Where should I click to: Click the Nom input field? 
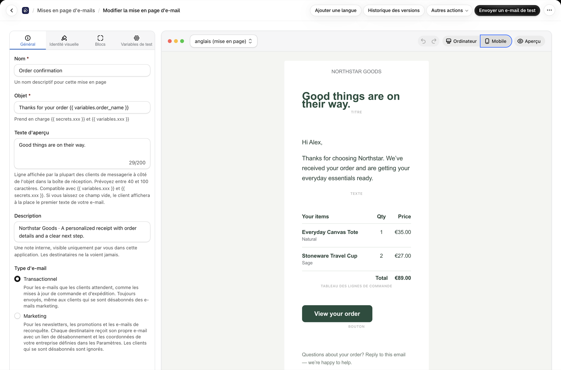(x=82, y=70)
